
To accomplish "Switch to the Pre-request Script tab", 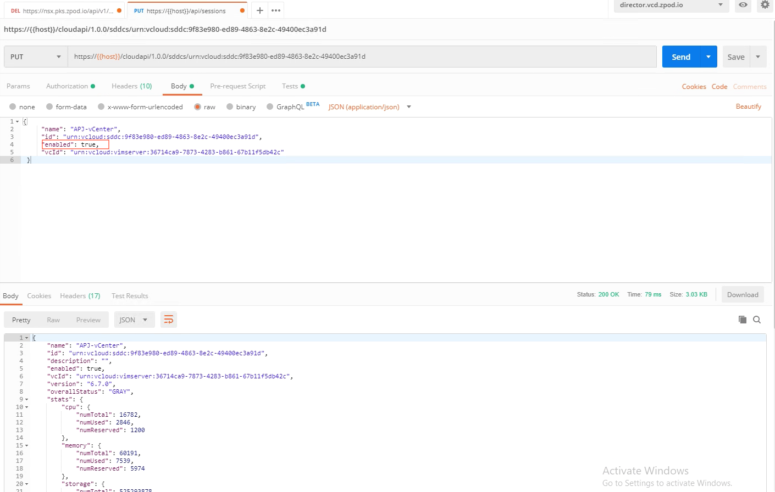I will 237,86.
